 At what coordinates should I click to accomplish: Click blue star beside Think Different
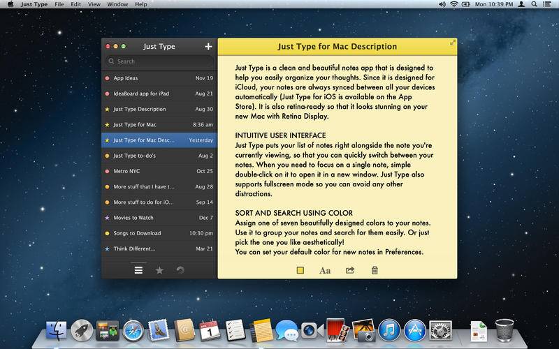click(x=107, y=249)
